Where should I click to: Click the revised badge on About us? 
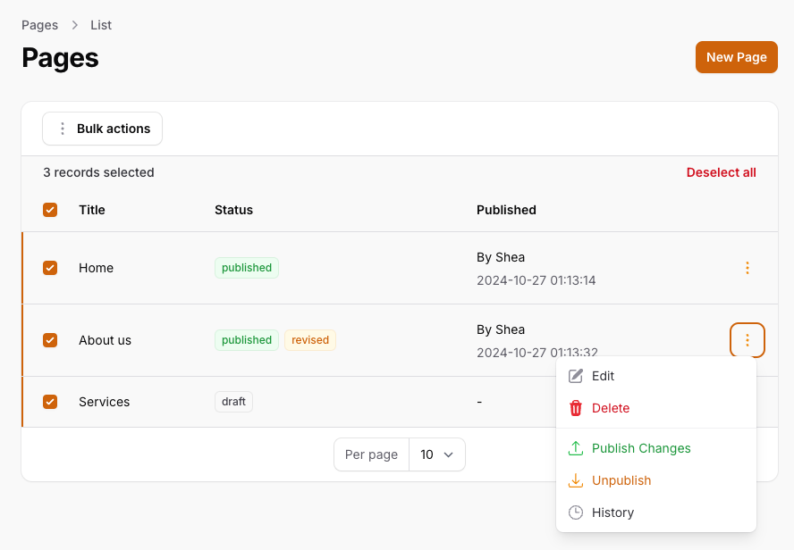(310, 340)
